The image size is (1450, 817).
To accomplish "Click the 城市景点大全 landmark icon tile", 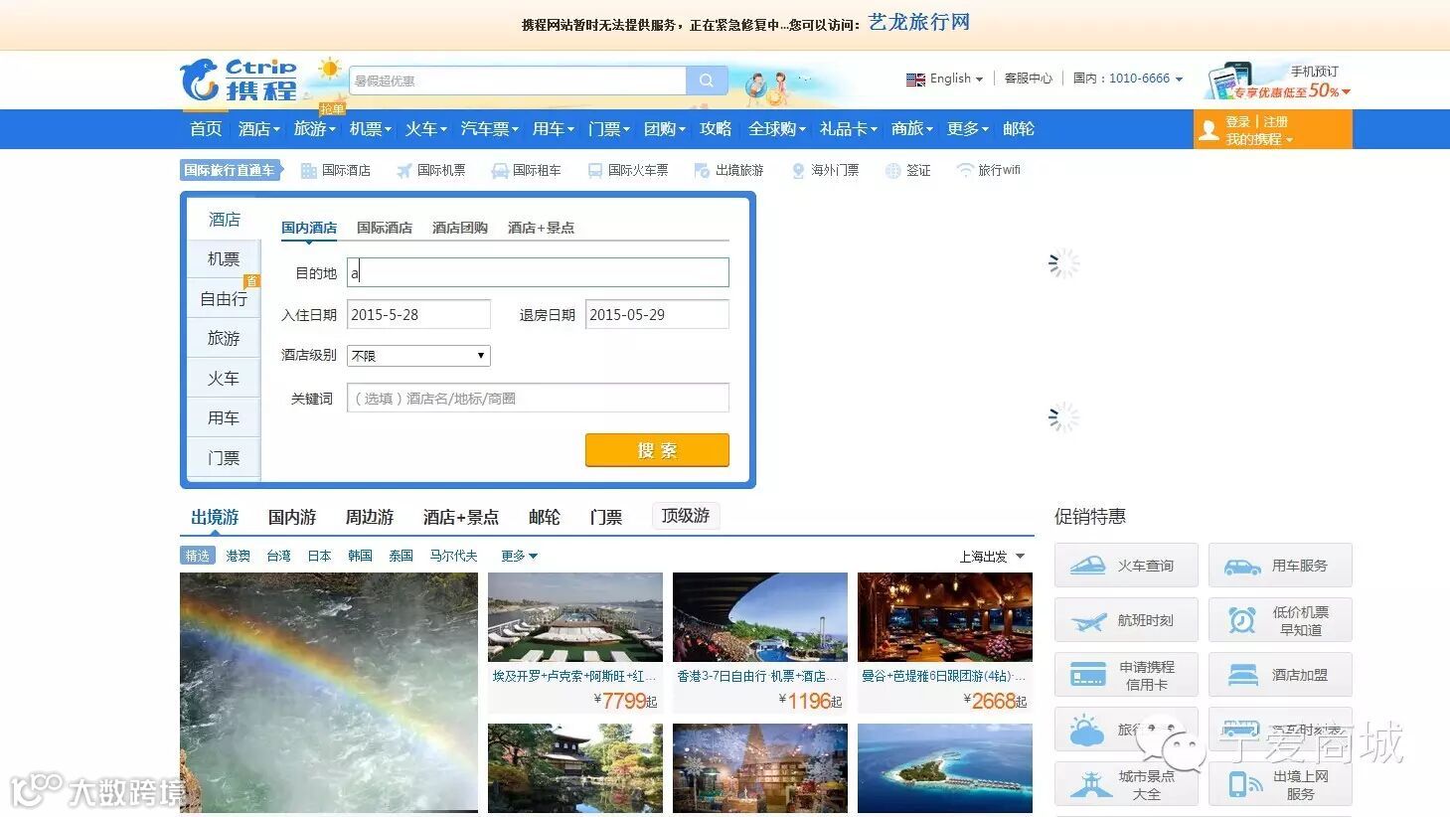I will (1126, 784).
